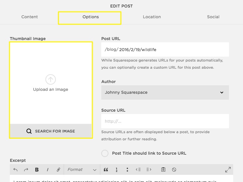Remove formatting with the clear icon
The image size is (243, 182).
click(174, 170)
